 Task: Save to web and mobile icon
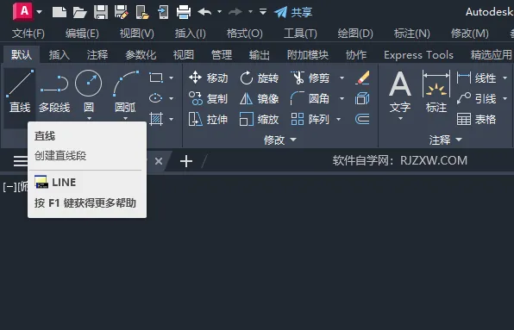click(163, 12)
